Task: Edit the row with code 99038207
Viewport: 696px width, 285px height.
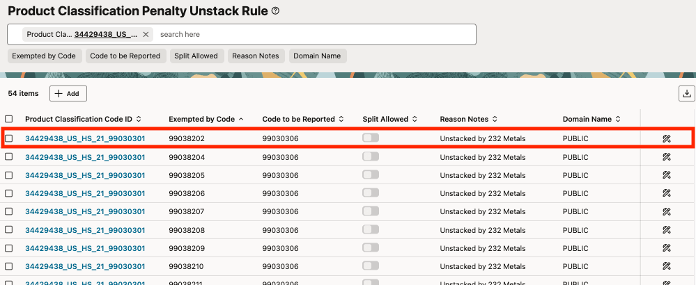Action: point(666,211)
